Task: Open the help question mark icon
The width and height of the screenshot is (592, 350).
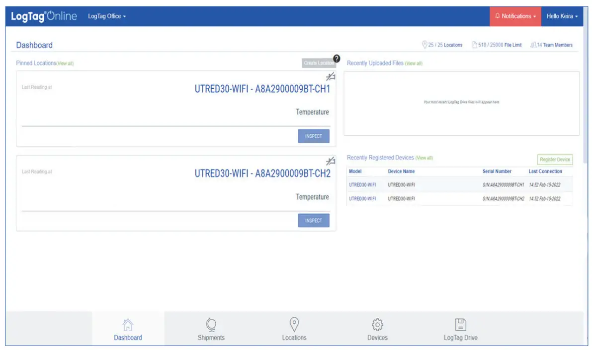Action: [x=337, y=58]
